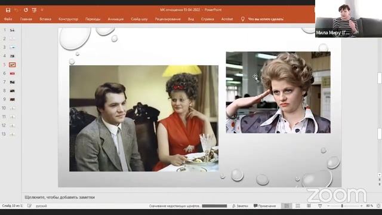Image resolution: width=382 pixels, height=215 pixels.
Task: Click the fit slide to window icon
Action: pos(378,206)
